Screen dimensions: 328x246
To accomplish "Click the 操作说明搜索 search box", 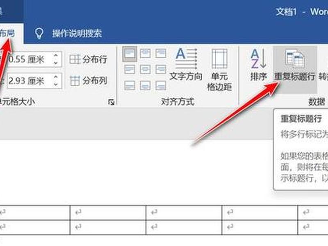I will tap(77, 34).
